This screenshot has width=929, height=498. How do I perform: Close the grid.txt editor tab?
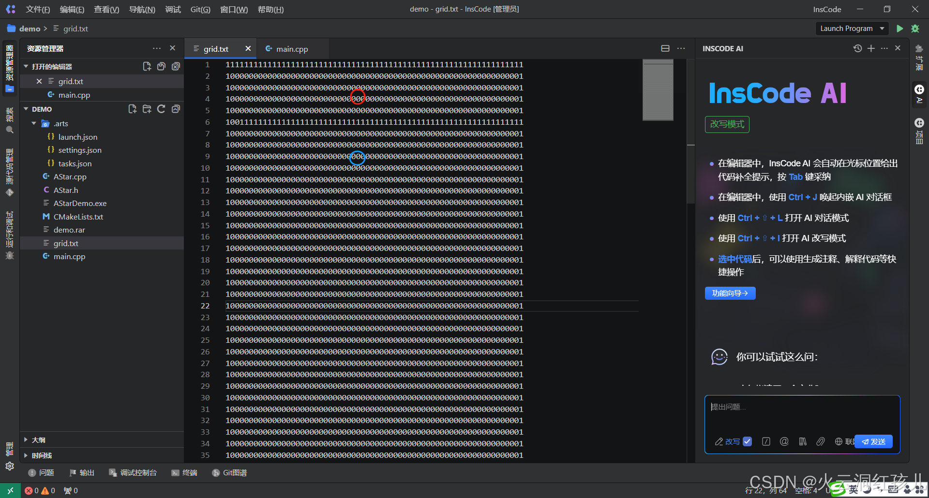tap(248, 48)
